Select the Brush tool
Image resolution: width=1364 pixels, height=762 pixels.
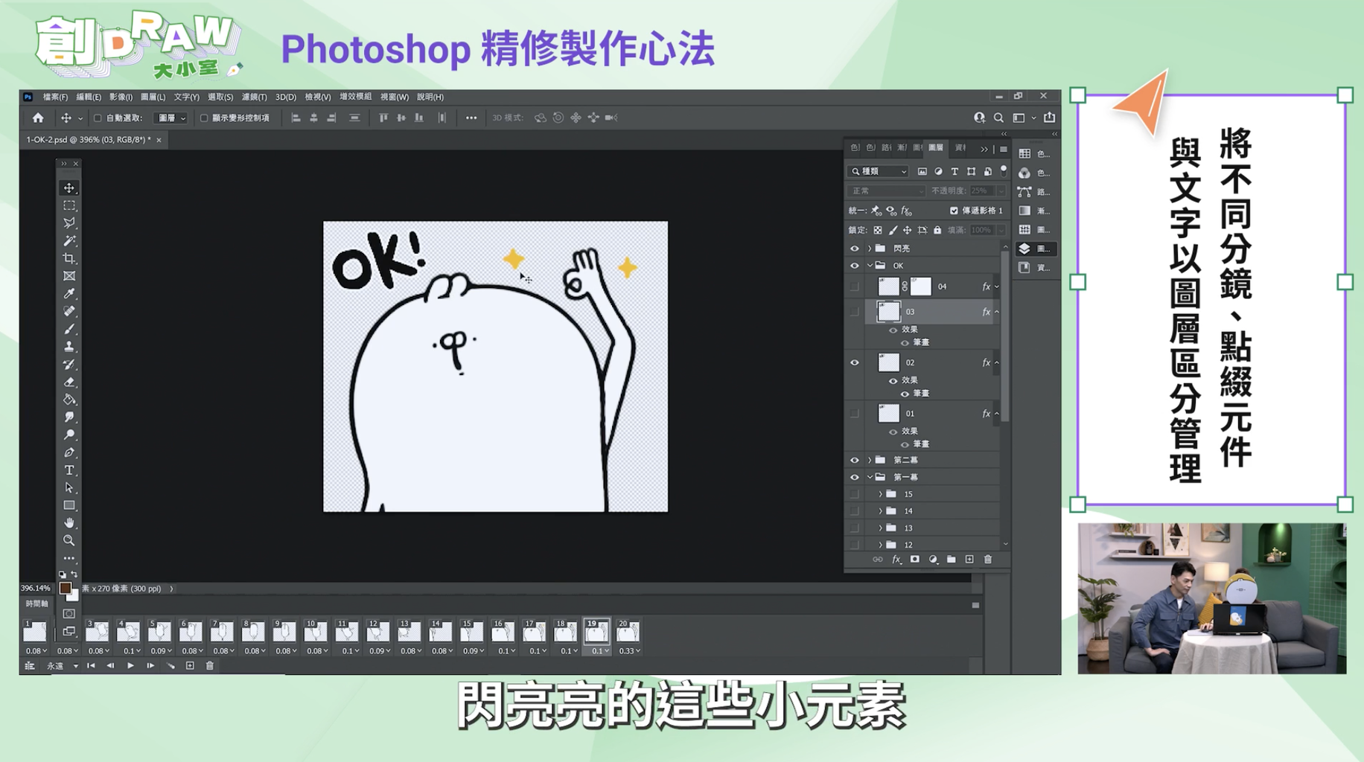pyautogui.click(x=69, y=329)
